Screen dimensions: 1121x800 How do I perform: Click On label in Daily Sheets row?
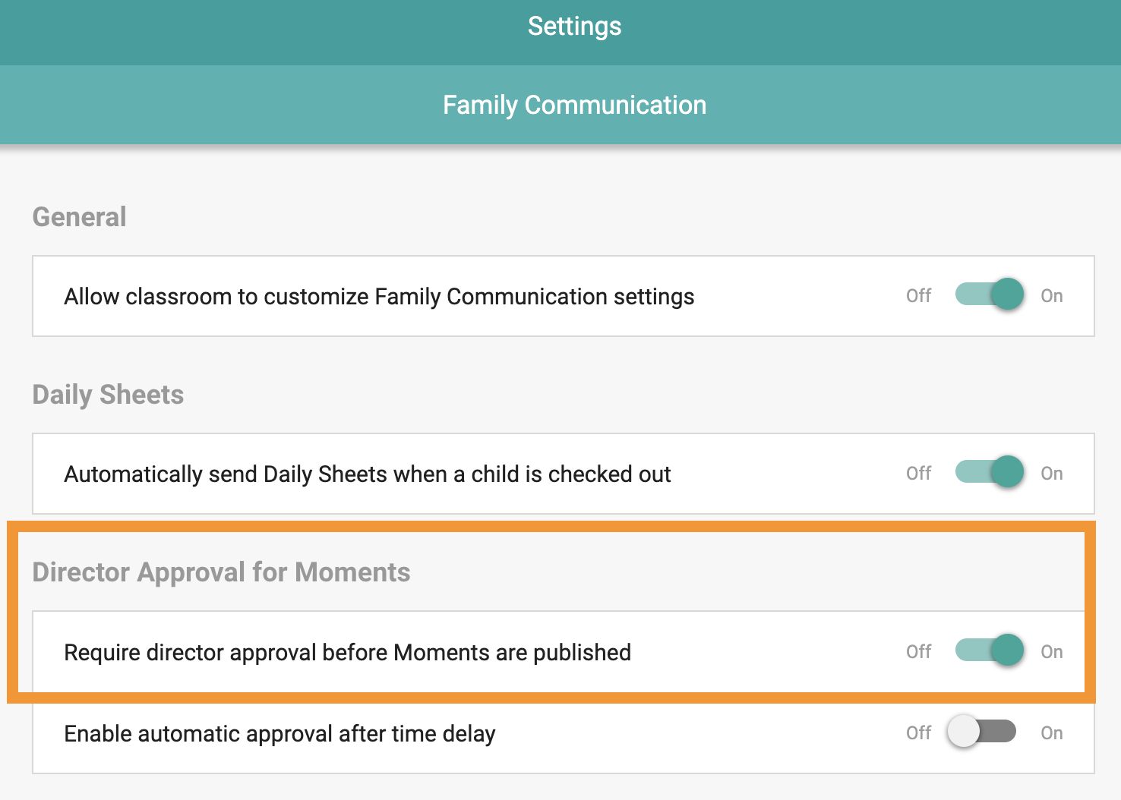(x=1052, y=473)
